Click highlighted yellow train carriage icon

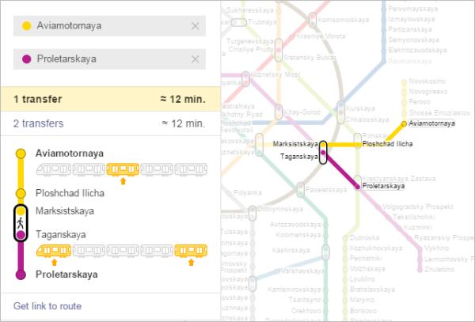pos(123,169)
